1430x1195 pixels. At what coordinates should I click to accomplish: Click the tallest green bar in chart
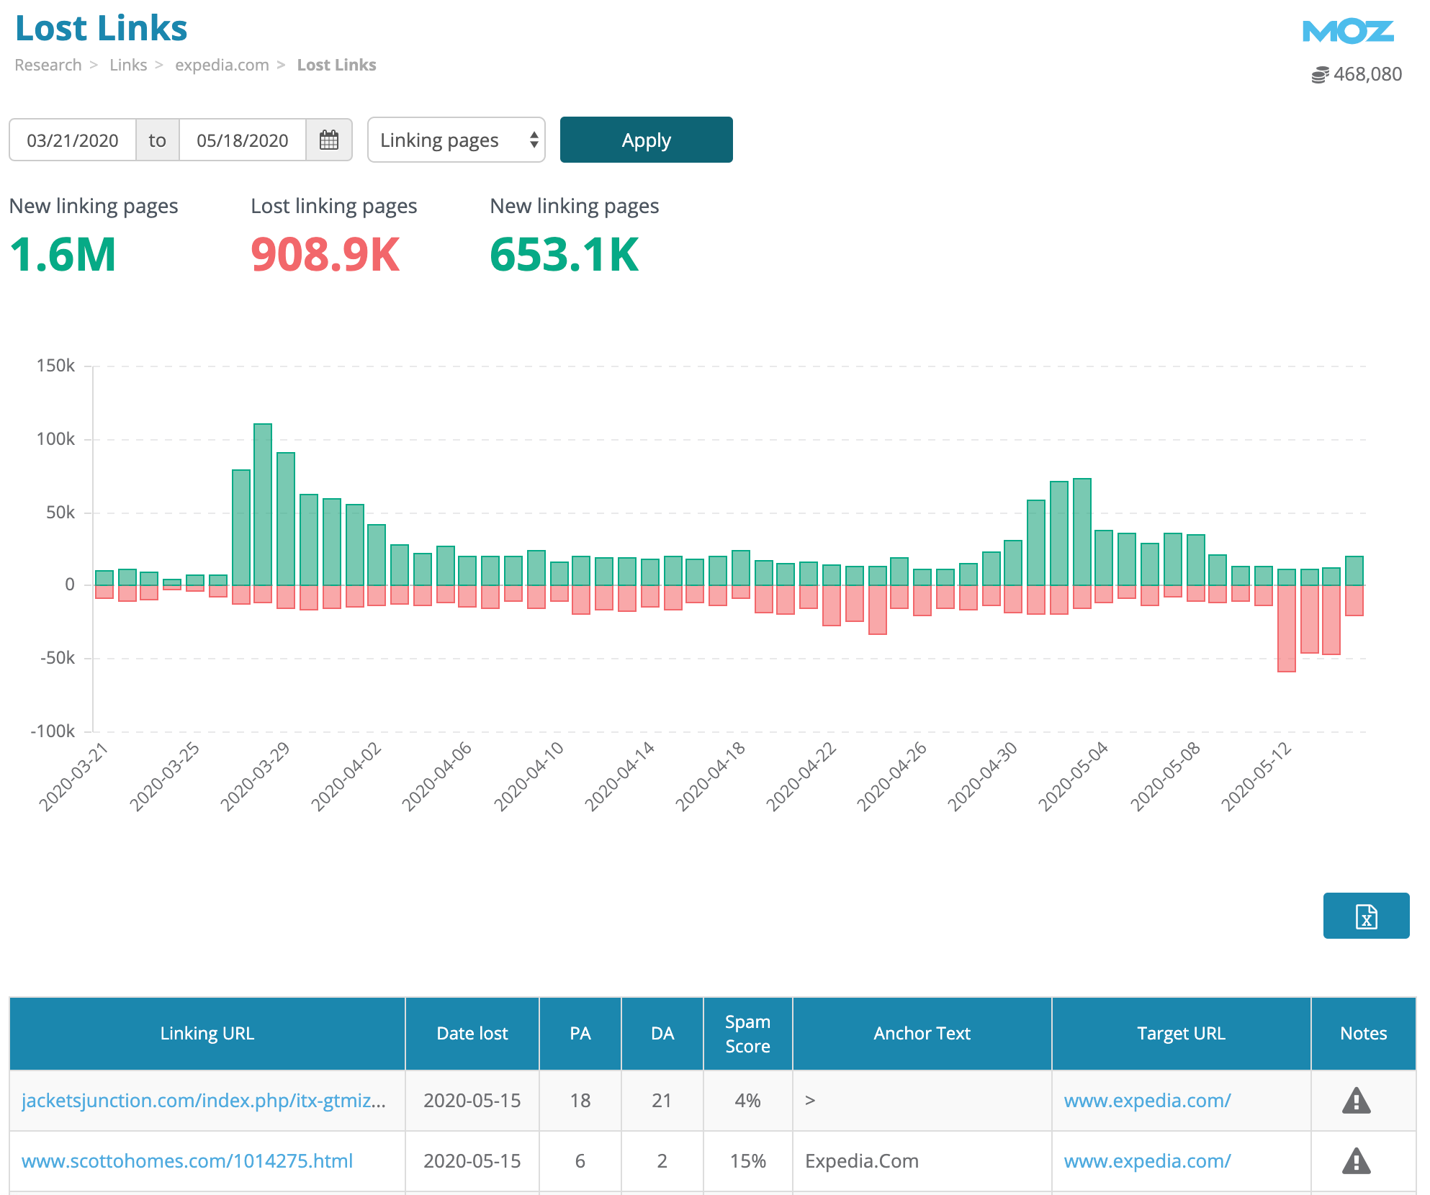(263, 504)
